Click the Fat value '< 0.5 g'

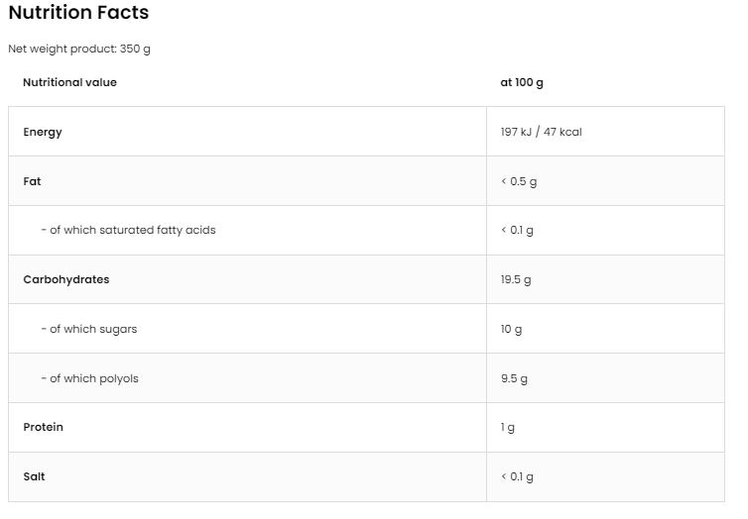519,181
